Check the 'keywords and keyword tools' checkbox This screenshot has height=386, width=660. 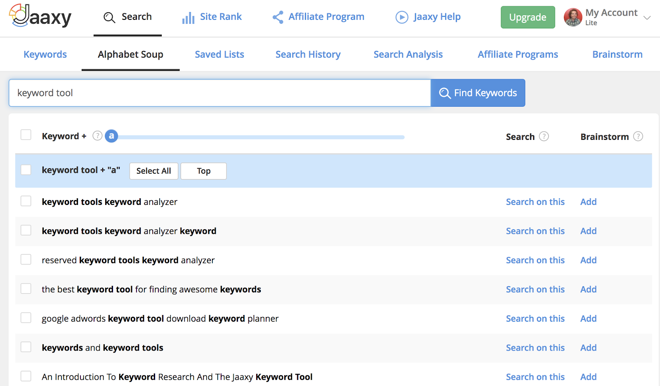(x=26, y=347)
